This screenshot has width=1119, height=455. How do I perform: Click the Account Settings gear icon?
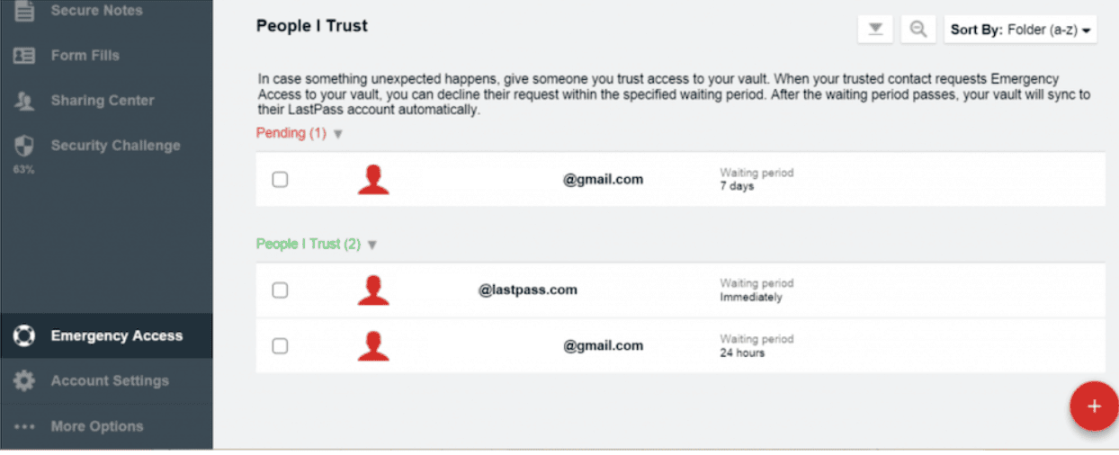click(24, 381)
